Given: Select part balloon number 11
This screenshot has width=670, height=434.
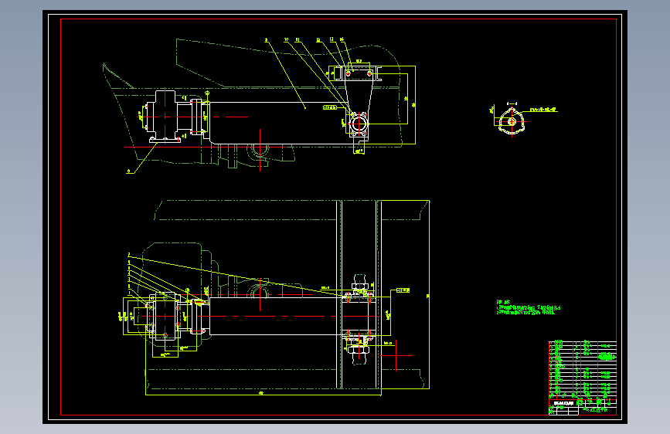Looking at the screenshot, I should (298, 40).
